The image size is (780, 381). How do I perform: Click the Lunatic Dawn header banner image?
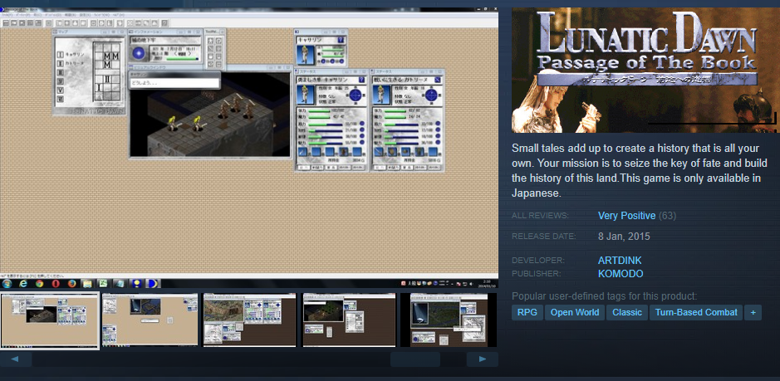click(645, 70)
